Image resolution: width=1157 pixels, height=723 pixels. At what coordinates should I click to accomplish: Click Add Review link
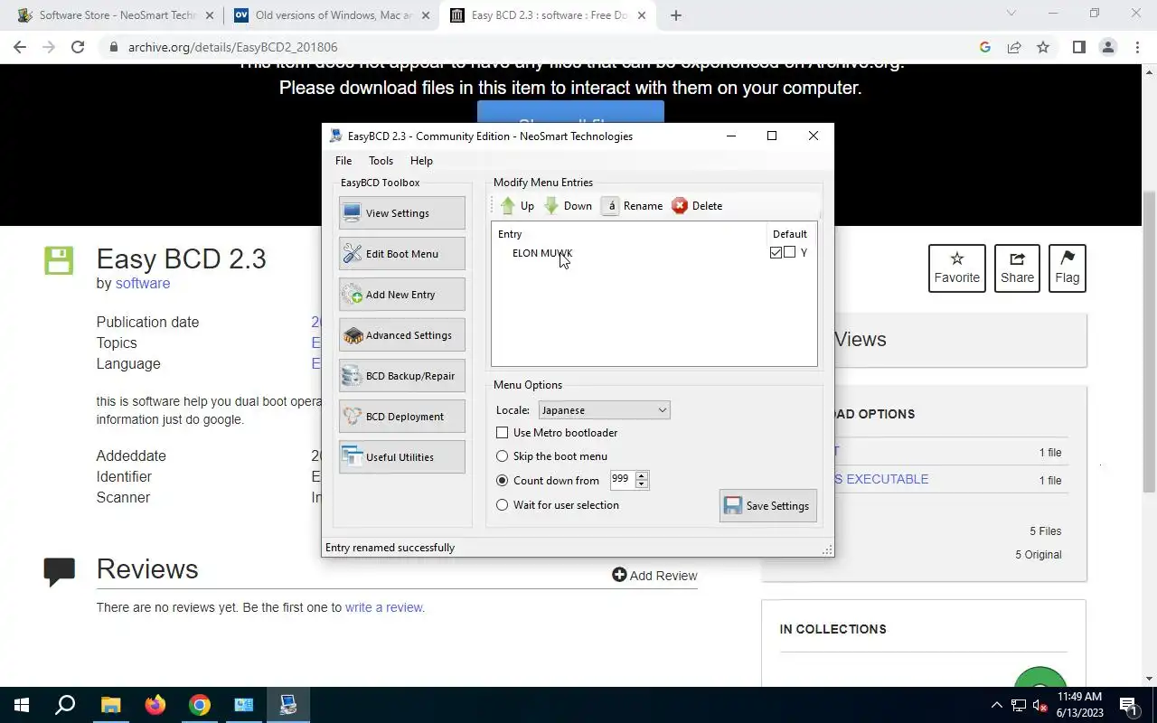point(654,576)
